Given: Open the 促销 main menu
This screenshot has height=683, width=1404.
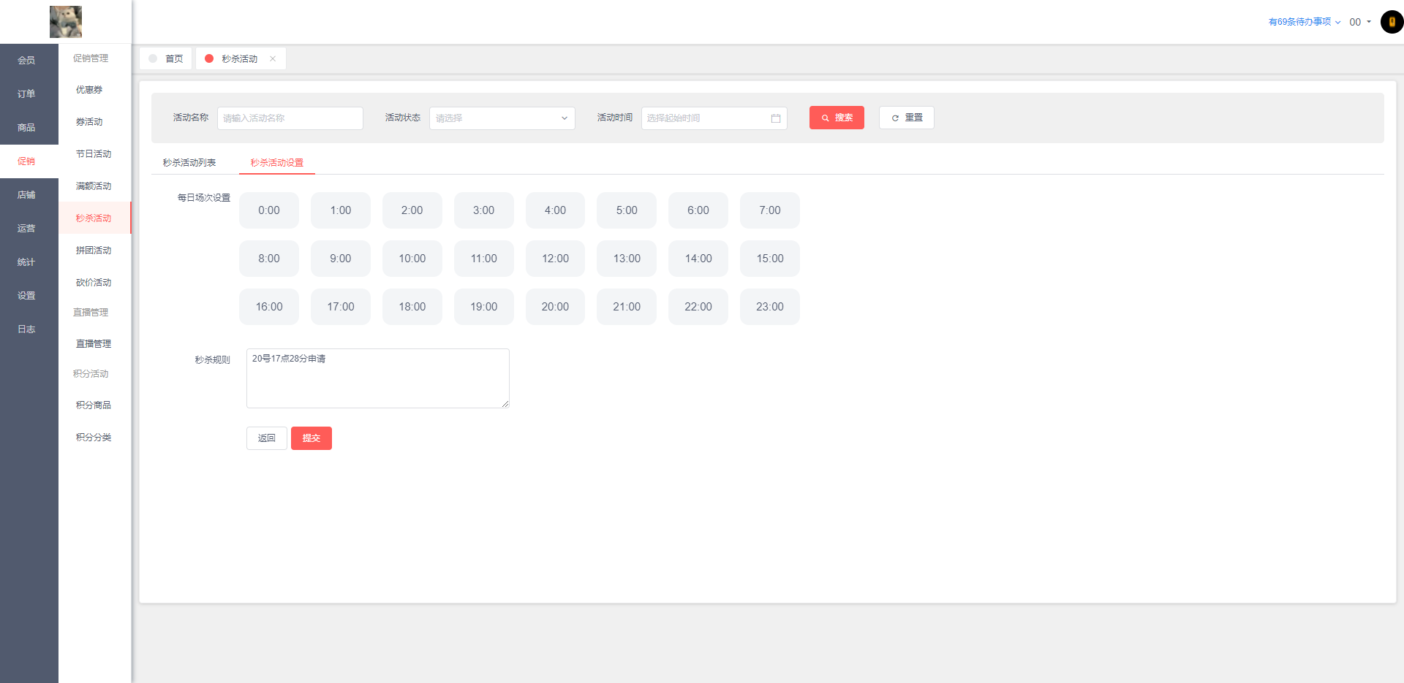Looking at the screenshot, I should pos(29,161).
